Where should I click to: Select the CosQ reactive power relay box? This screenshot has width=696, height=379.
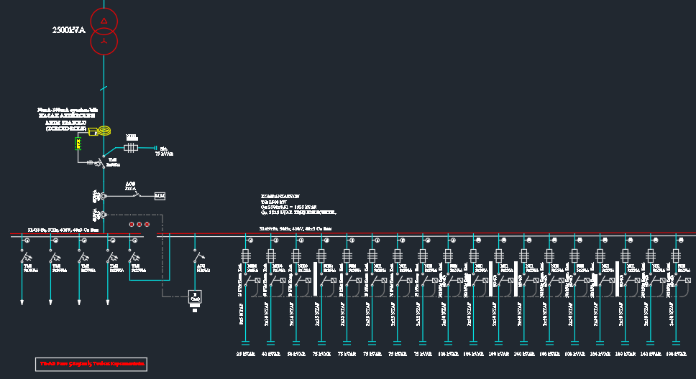point(194,296)
